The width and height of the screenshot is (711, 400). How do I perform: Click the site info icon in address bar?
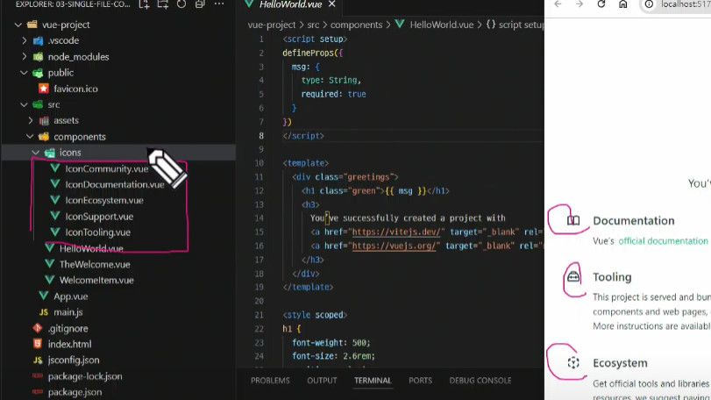[650, 4]
